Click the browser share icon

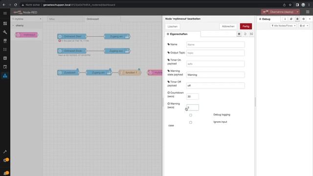tap(284, 5)
